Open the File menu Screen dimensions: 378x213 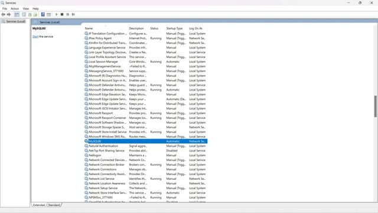coord(5,8)
